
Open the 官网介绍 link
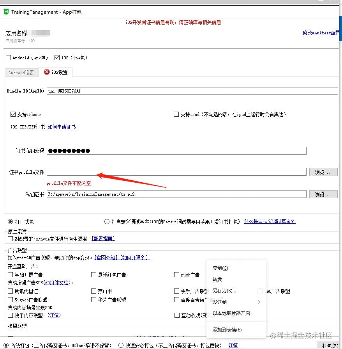(x=106, y=258)
